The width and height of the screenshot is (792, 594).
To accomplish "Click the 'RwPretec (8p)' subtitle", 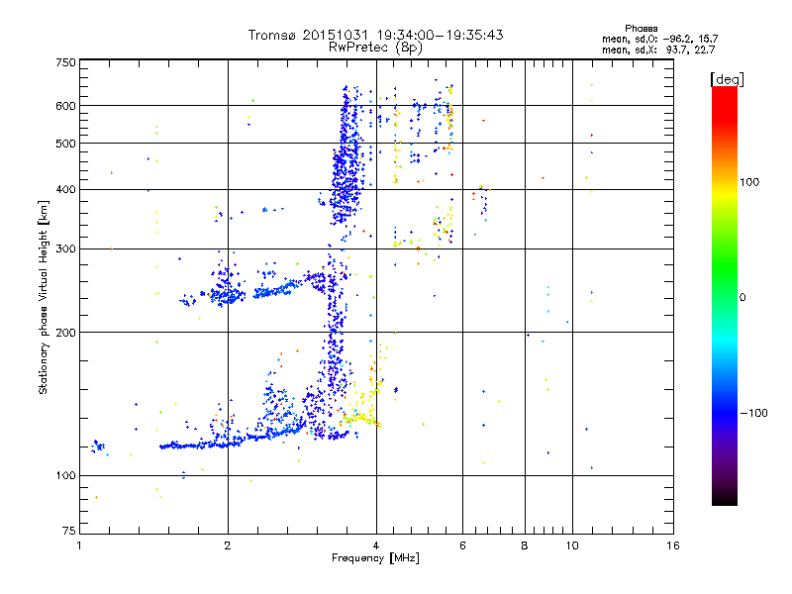I will click(375, 48).
